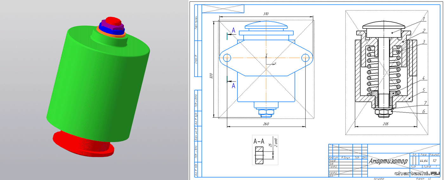Click the right mounting hole in front view

(x=305, y=57)
